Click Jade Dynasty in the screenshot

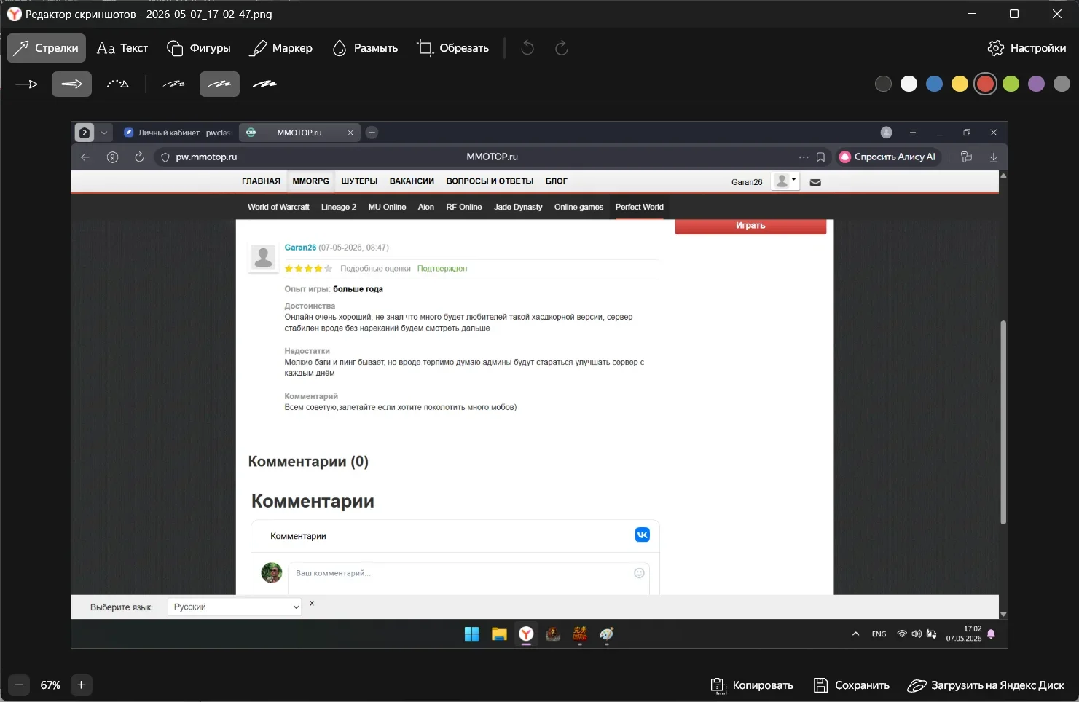[x=518, y=207]
